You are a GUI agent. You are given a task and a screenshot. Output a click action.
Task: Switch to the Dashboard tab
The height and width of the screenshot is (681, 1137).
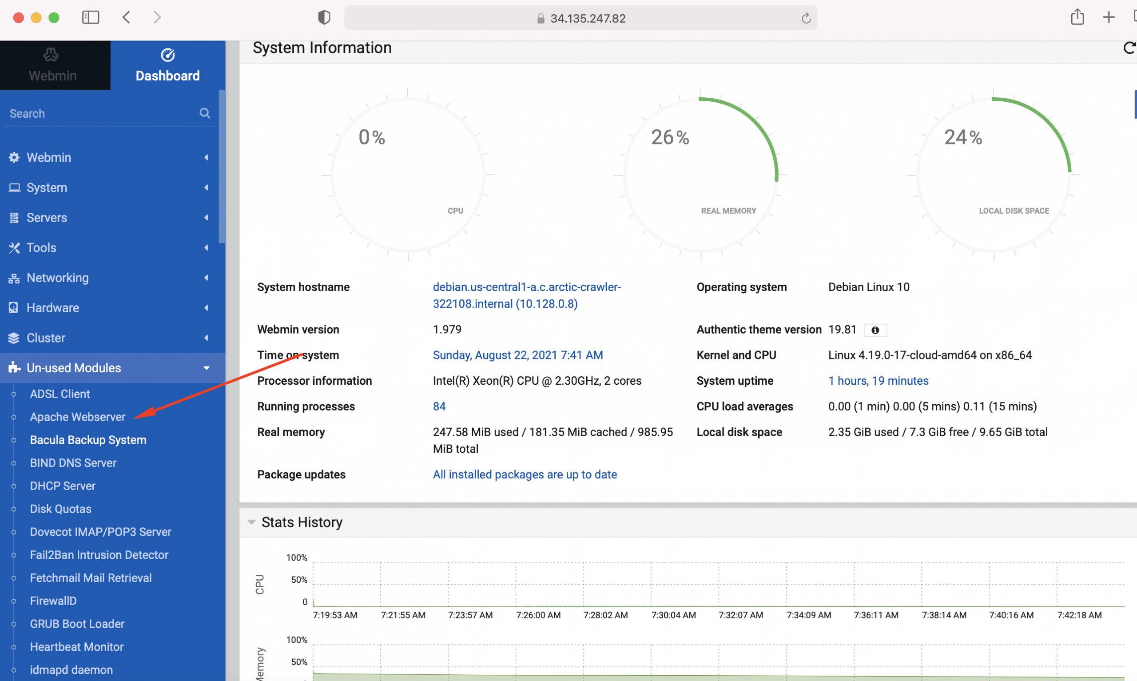[x=168, y=65]
